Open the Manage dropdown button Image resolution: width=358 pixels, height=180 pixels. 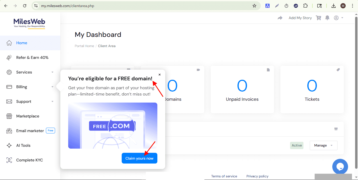click(x=323, y=145)
